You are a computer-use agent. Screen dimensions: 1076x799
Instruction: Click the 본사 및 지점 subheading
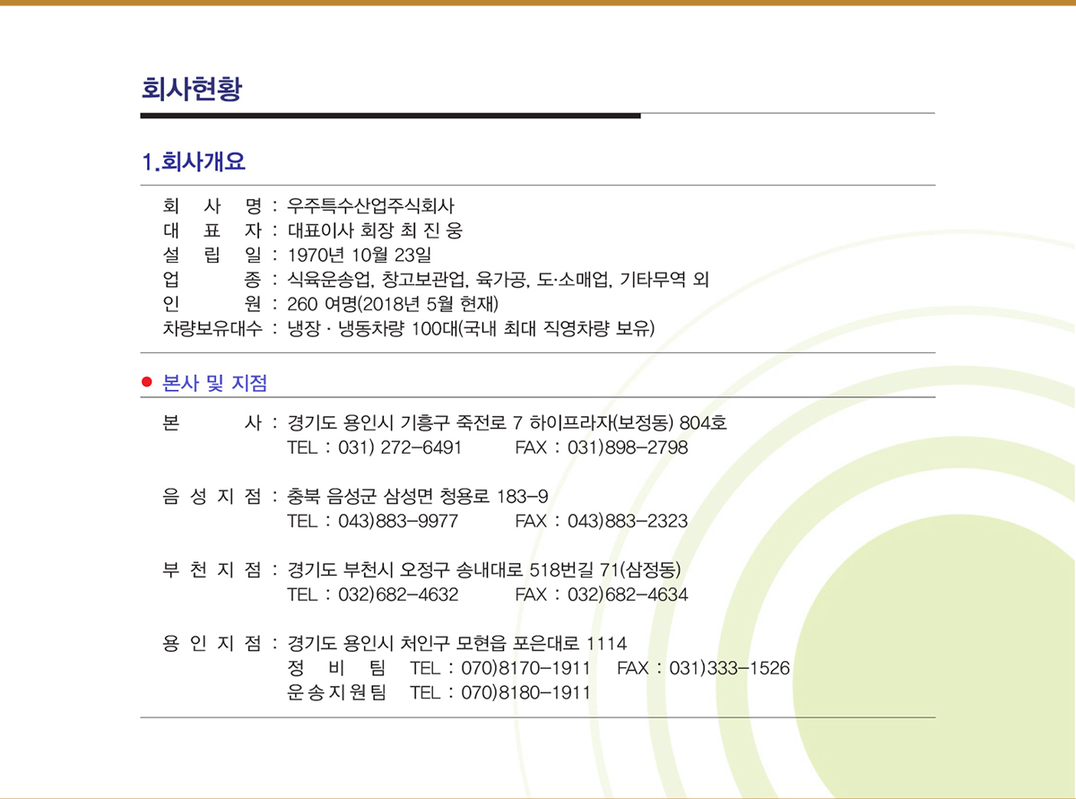tap(214, 384)
